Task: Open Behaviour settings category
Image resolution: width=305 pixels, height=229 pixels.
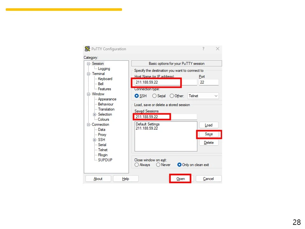Action: point(105,104)
